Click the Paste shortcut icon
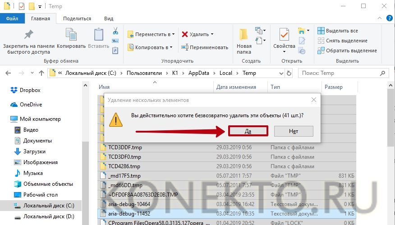The height and width of the screenshot is (225, 395). pyautogui.click(x=115, y=51)
